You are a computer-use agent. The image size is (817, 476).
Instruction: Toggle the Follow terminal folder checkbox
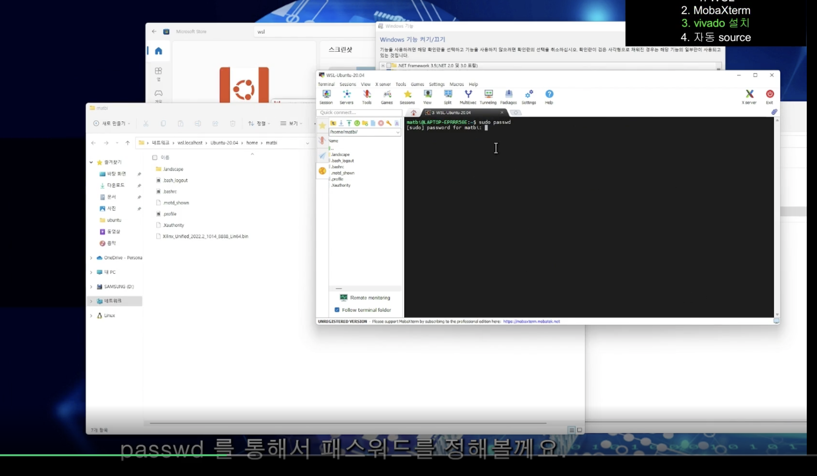click(337, 310)
